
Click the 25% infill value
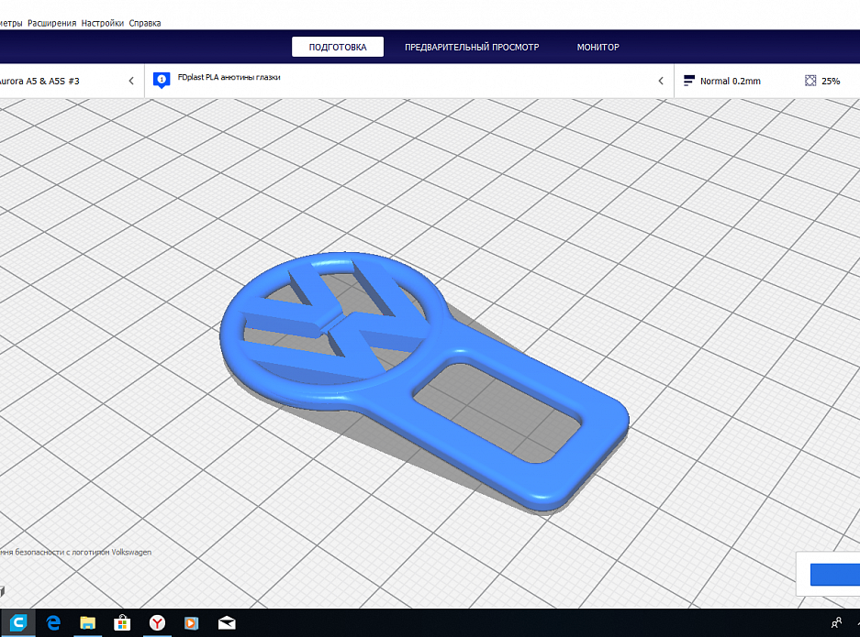coord(831,81)
